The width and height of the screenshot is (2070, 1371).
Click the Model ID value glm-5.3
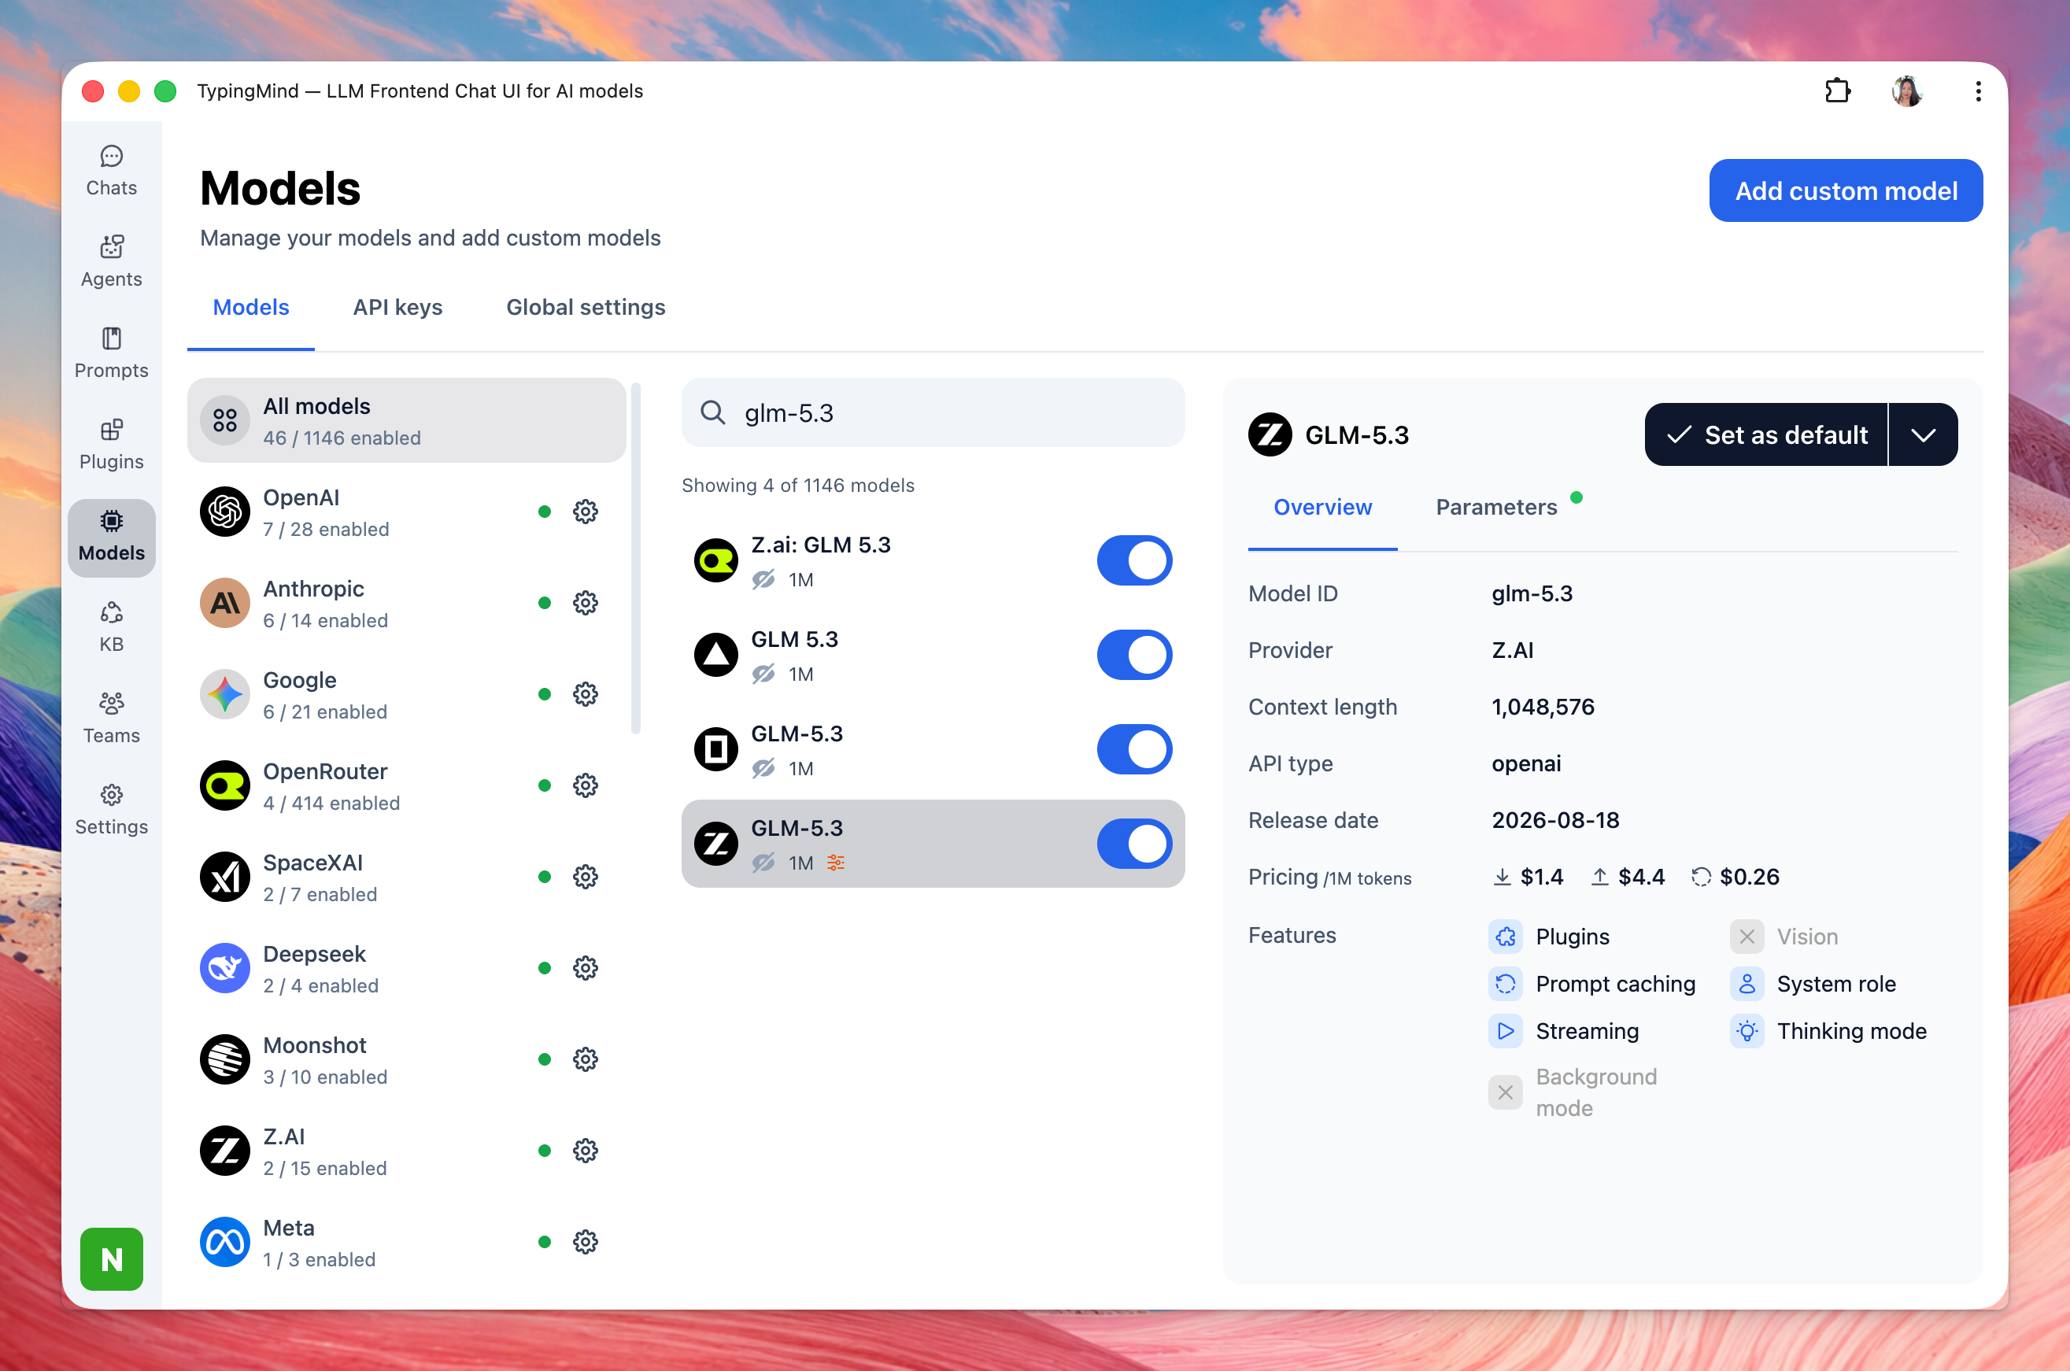tap(1532, 593)
